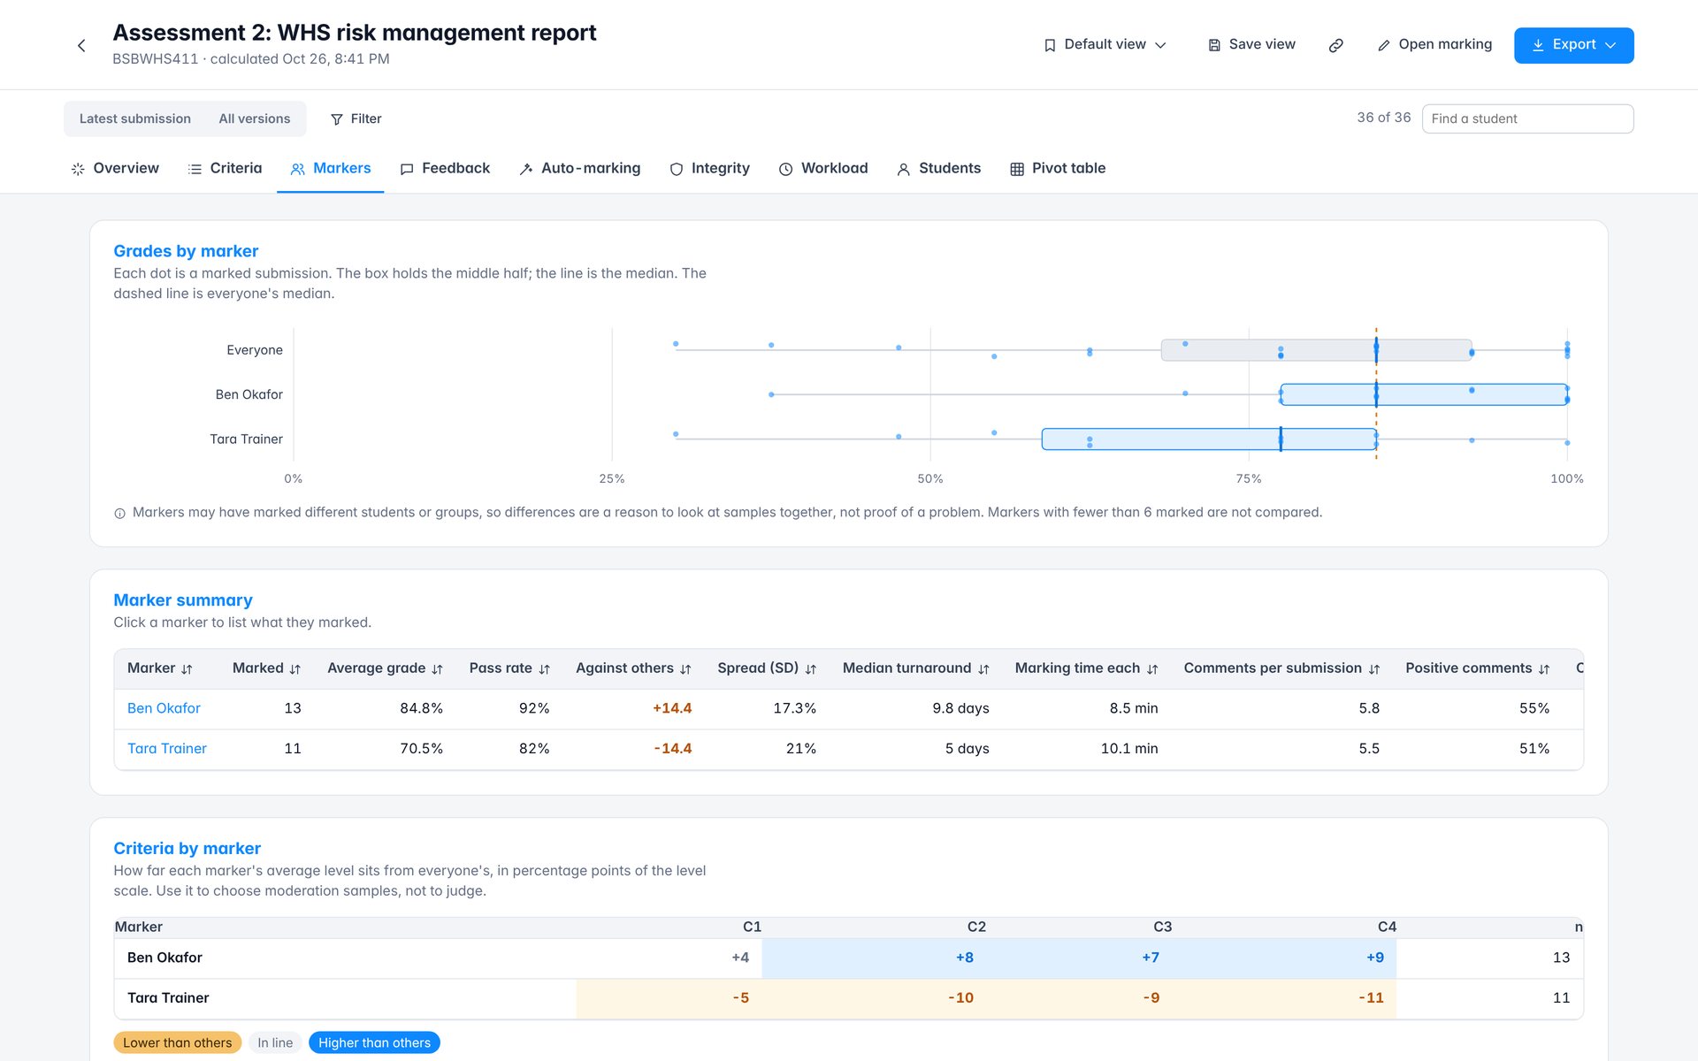Viewport: 1698px width, 1061px height.
Task: Copy link using the chain icon
Action: pyautogui.click(x=1335, y=45)
